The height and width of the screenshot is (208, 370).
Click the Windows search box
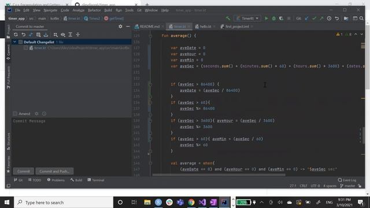[64, 202]
